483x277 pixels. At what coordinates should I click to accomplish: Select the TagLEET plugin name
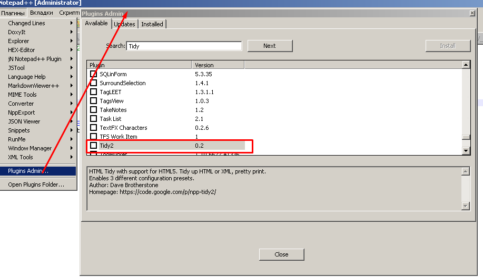(111, 92)
